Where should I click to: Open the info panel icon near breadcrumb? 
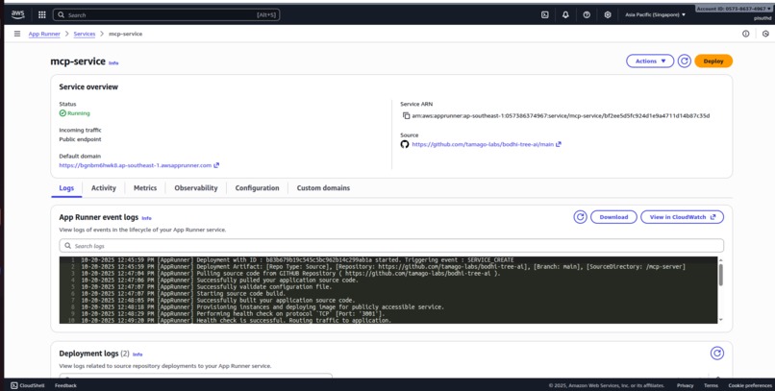(x=746, y=34)
